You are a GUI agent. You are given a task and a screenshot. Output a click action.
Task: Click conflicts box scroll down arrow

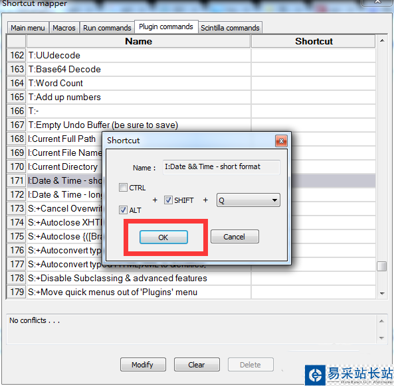point(381,338)
